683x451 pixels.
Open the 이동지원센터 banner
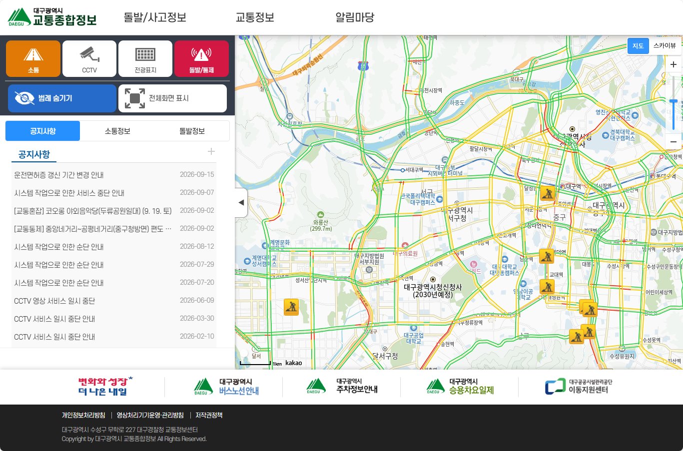579,387
